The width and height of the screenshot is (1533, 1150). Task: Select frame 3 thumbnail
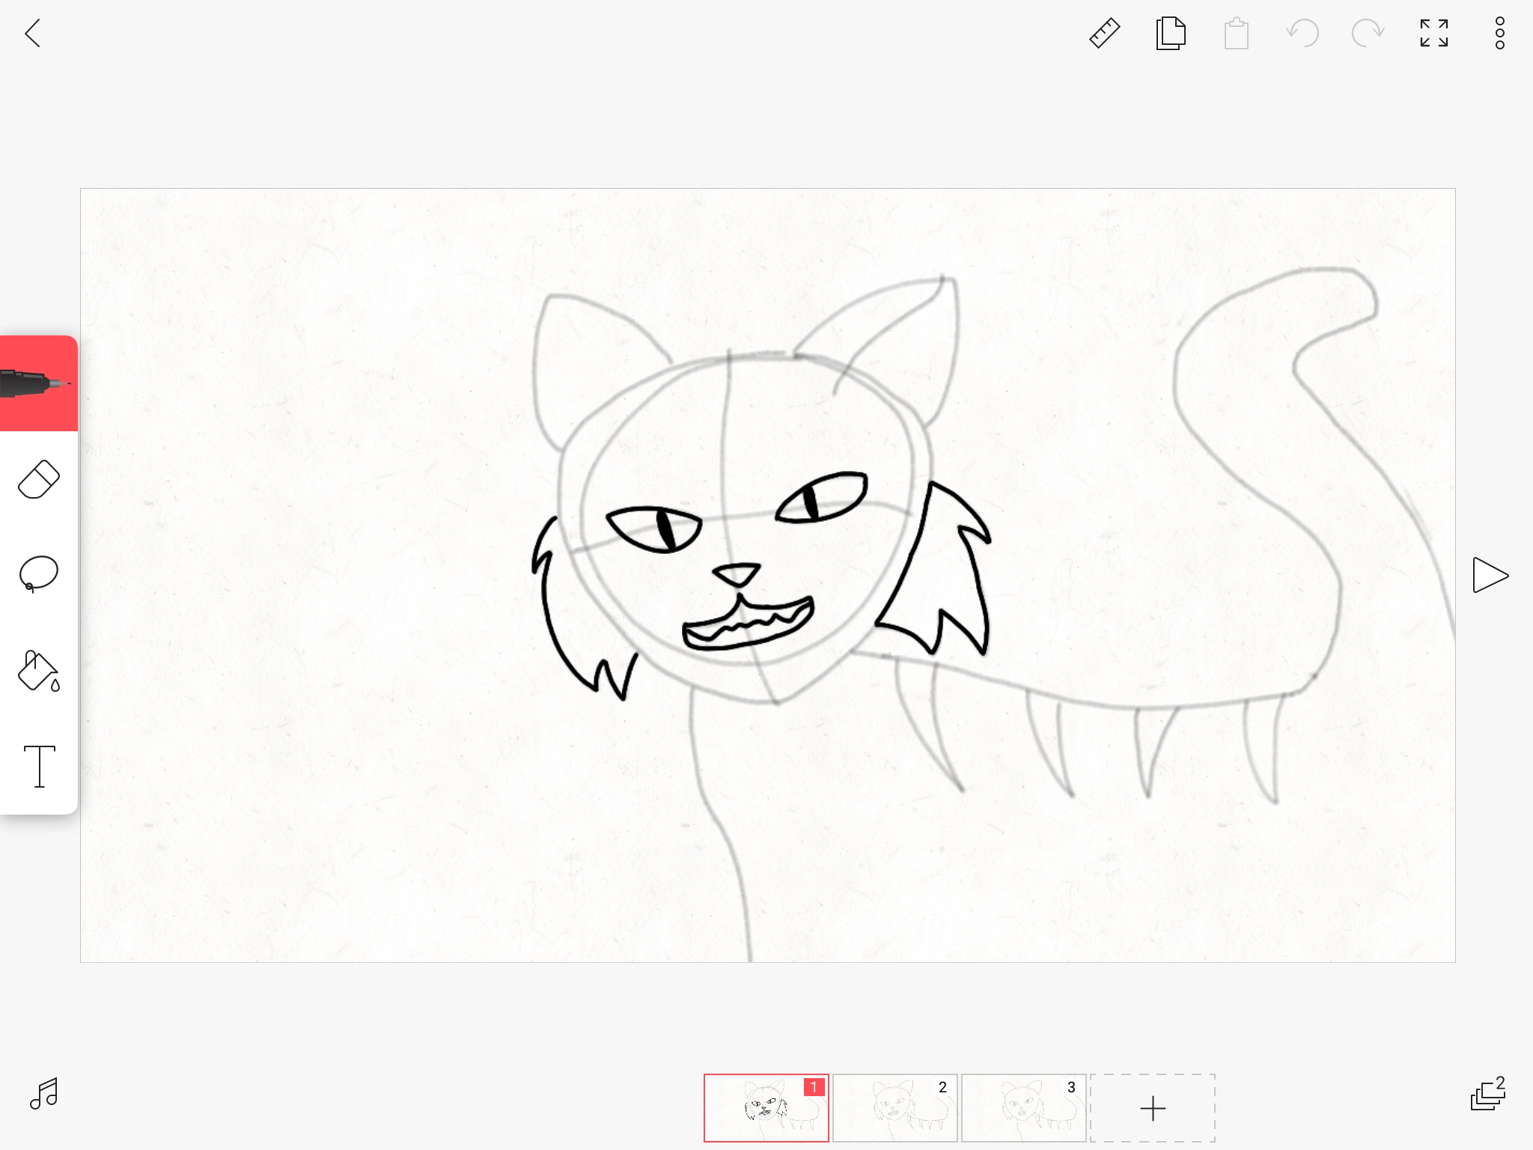tap(1023, 1108)
